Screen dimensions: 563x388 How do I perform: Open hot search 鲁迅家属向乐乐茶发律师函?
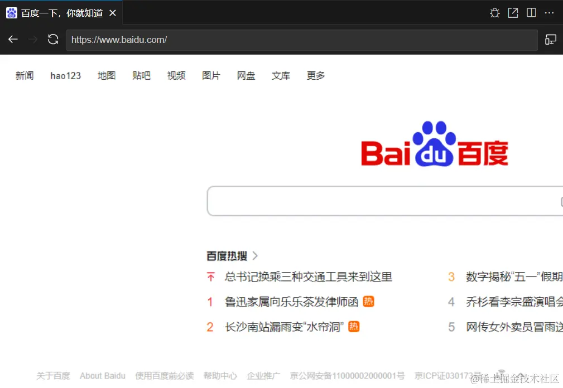pyautogui.click(x=292, y=302)
